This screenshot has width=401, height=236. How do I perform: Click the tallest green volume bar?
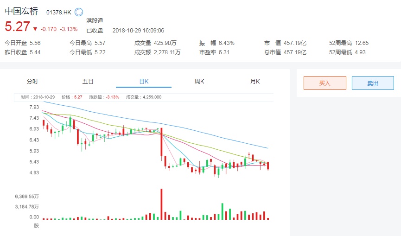click(223, 211)
